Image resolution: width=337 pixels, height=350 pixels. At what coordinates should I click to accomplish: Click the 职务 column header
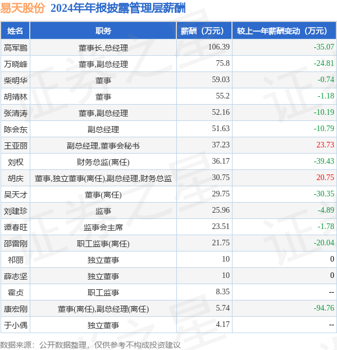click(103, 31)
